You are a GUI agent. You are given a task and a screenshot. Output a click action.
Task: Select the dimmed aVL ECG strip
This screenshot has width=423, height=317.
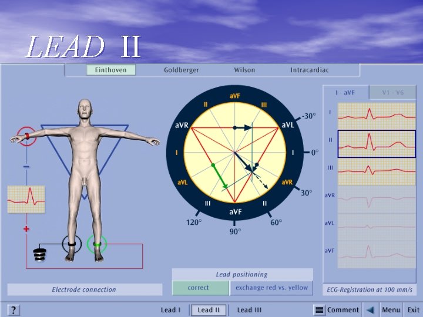click(x=377, y=227)
